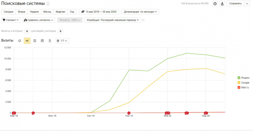Toggle the Google series checkbox

tap(239, 83)
